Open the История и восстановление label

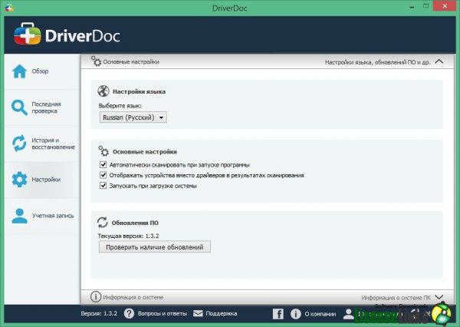(54, 144)
